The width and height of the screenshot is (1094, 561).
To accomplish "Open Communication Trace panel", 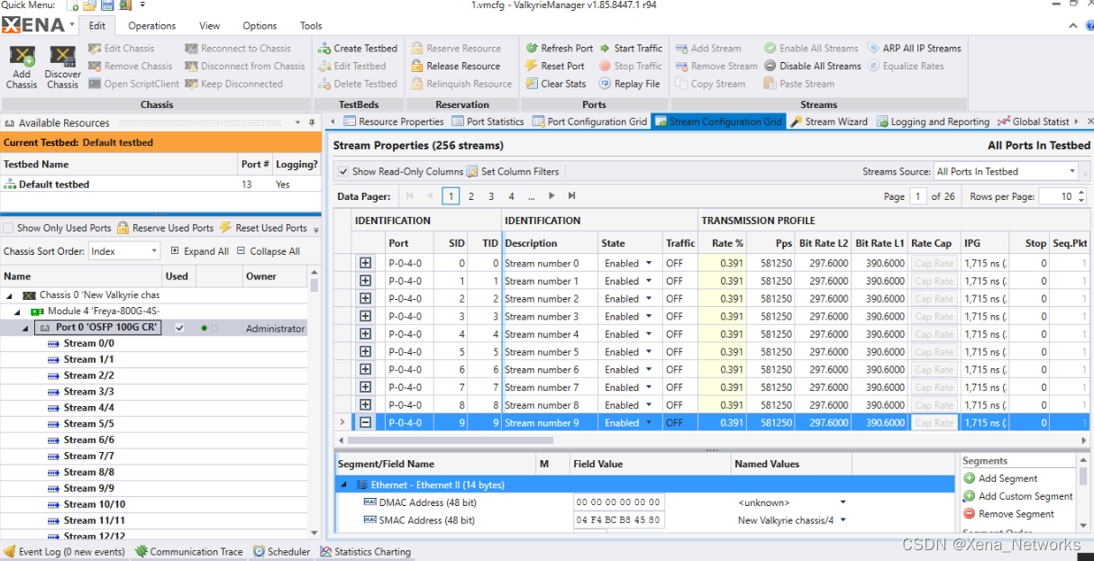I will point(188,551).
